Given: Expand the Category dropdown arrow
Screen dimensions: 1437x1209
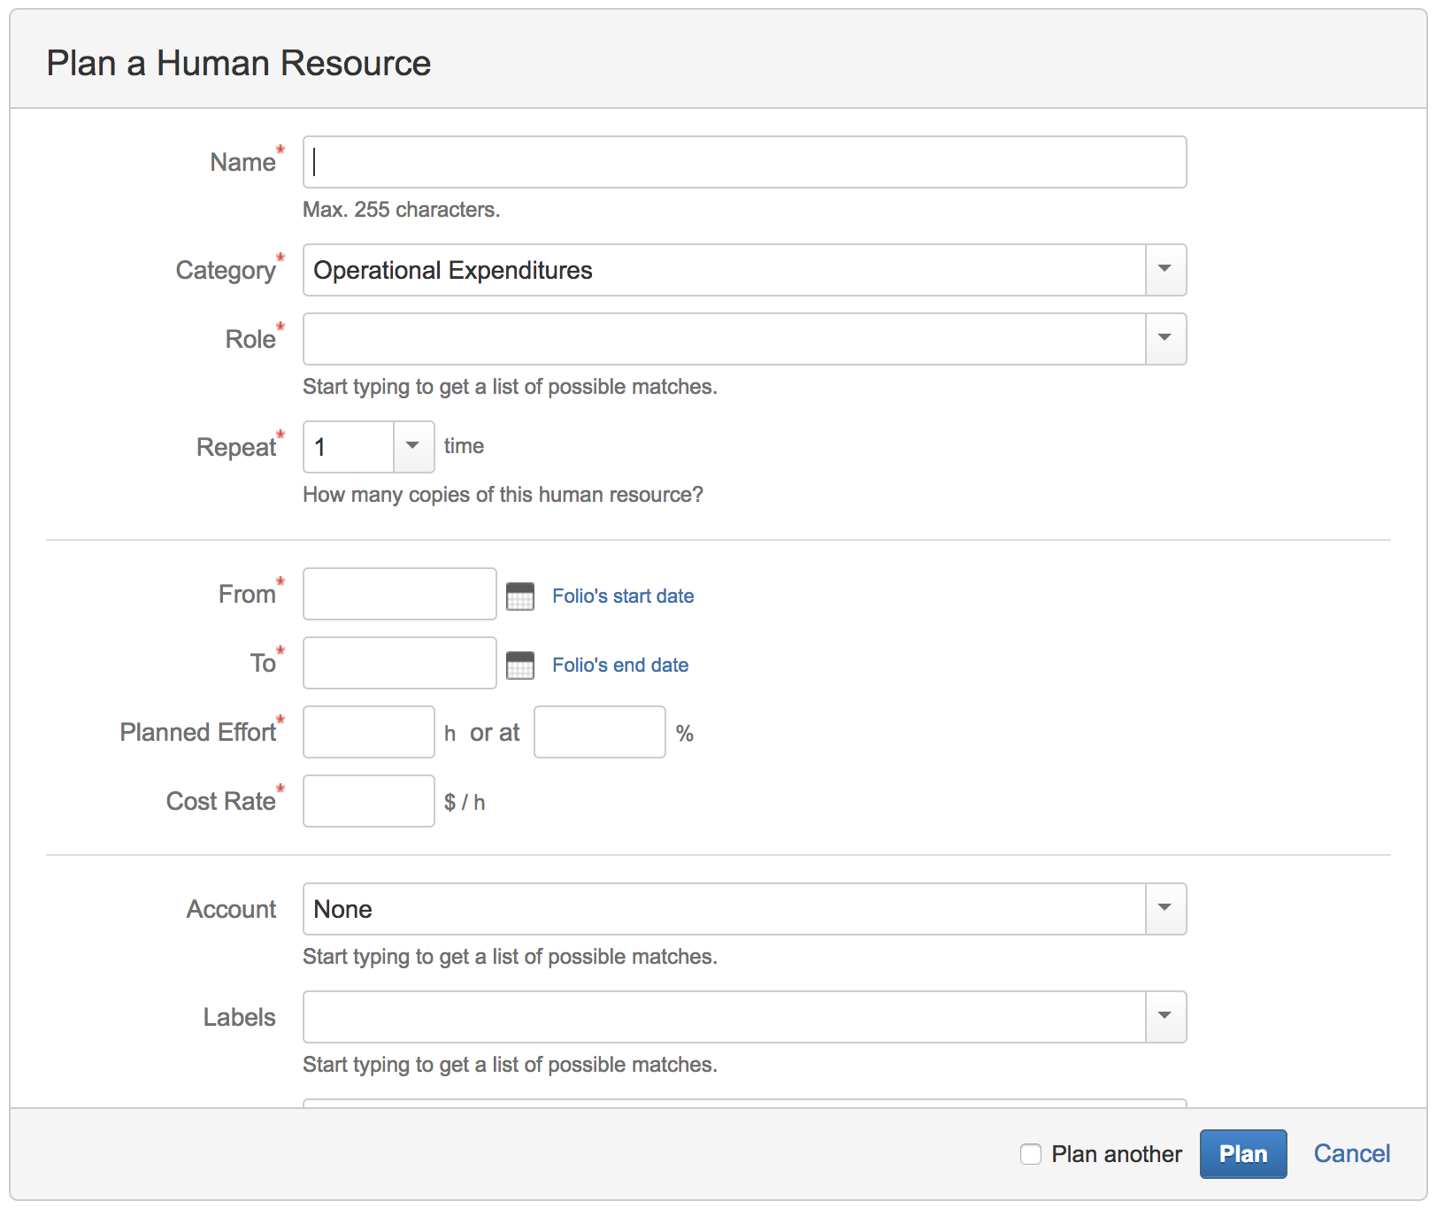Looking at the screenshot, I should [x=1165, y=270].
